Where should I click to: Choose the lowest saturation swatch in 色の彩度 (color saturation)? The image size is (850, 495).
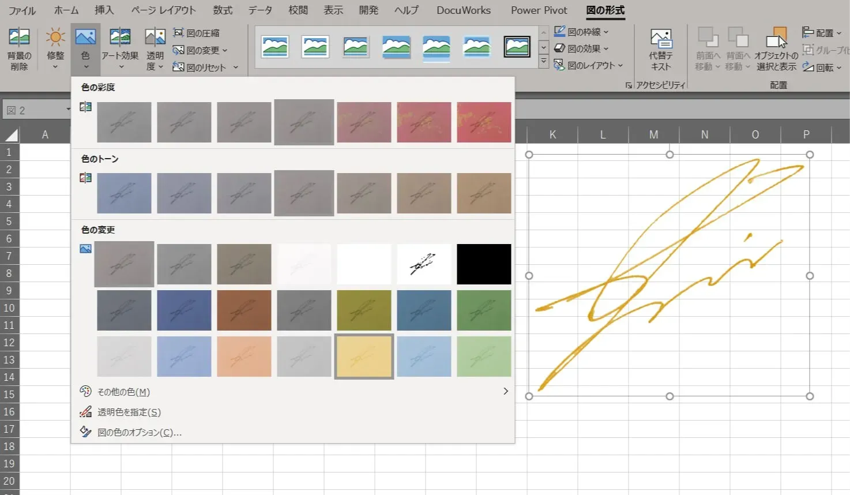point(124,122)
